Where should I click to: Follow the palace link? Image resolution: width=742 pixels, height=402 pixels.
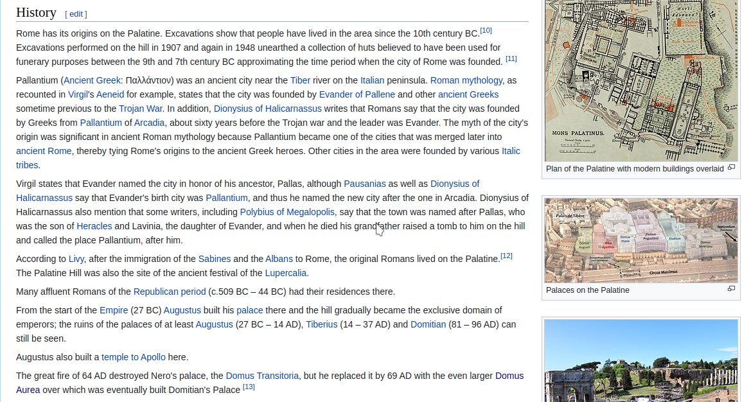pyautogui.click(x=249, y=311)
